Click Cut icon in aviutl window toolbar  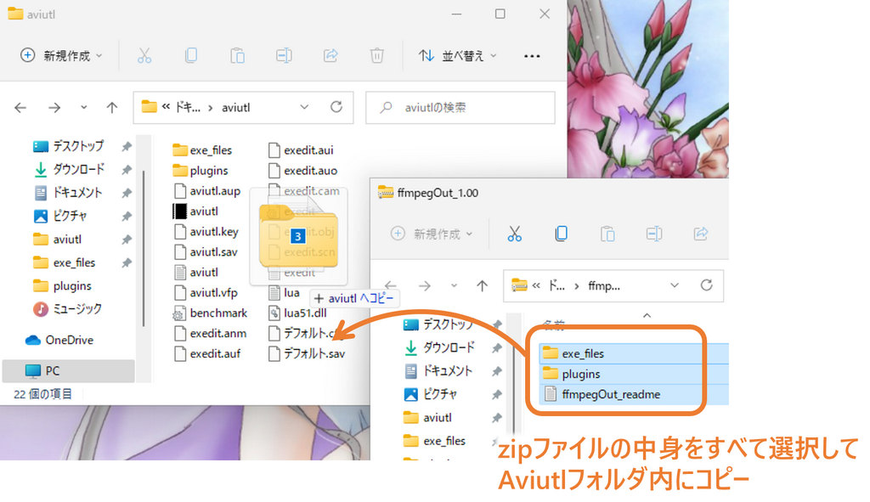coord(144,55)
